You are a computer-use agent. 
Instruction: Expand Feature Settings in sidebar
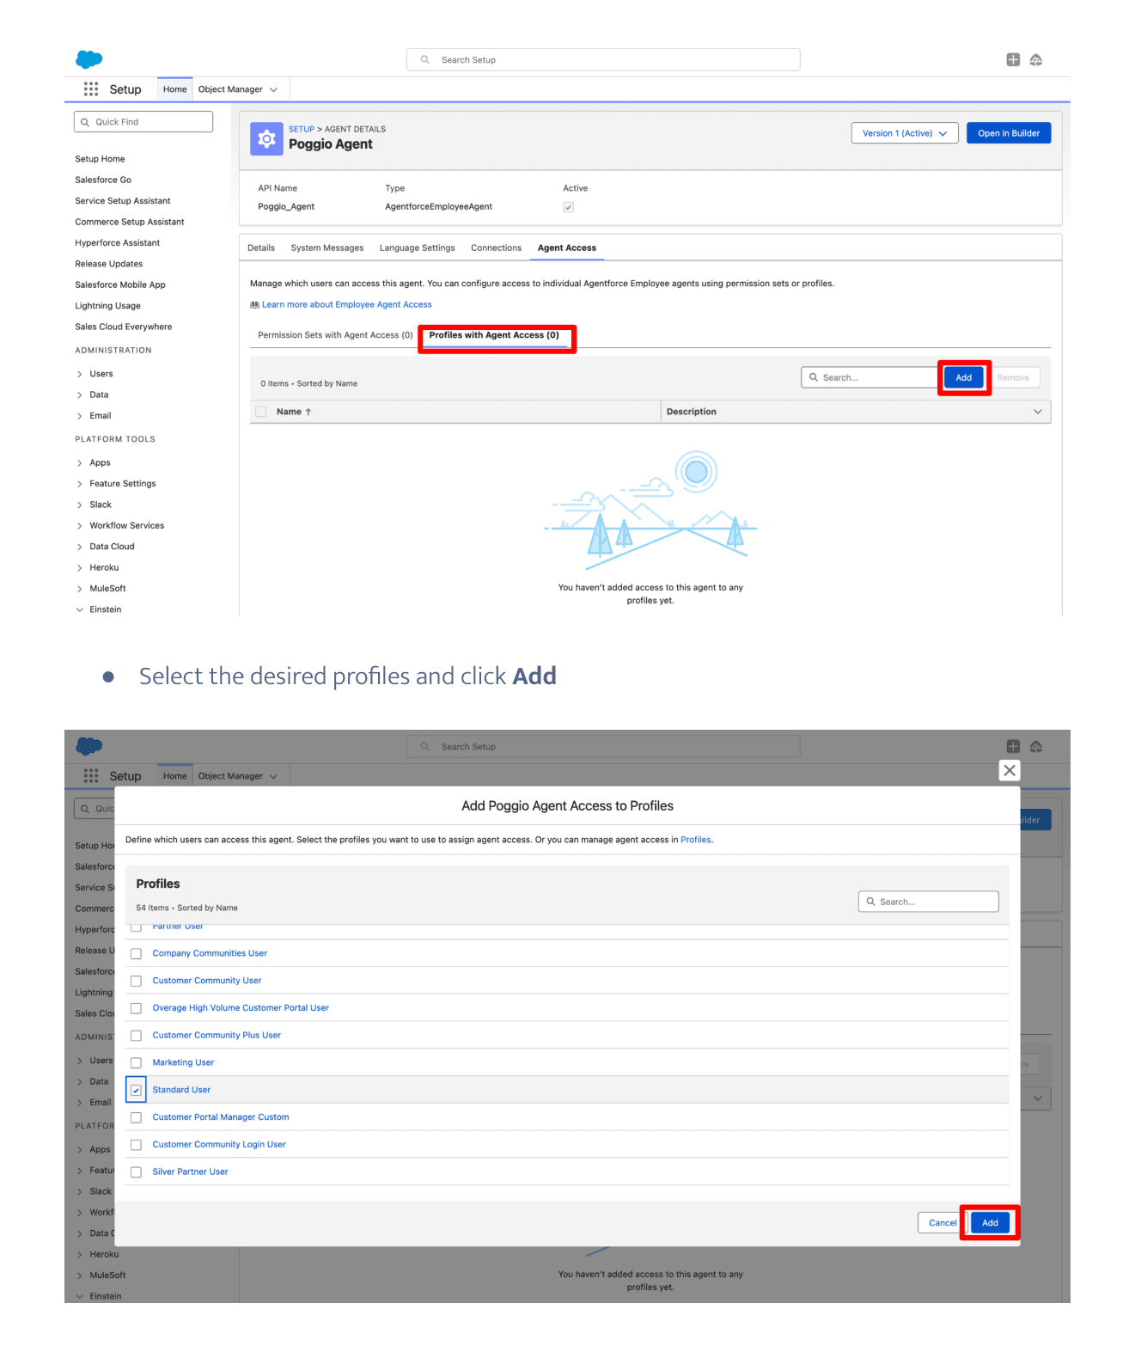point(80,484)
